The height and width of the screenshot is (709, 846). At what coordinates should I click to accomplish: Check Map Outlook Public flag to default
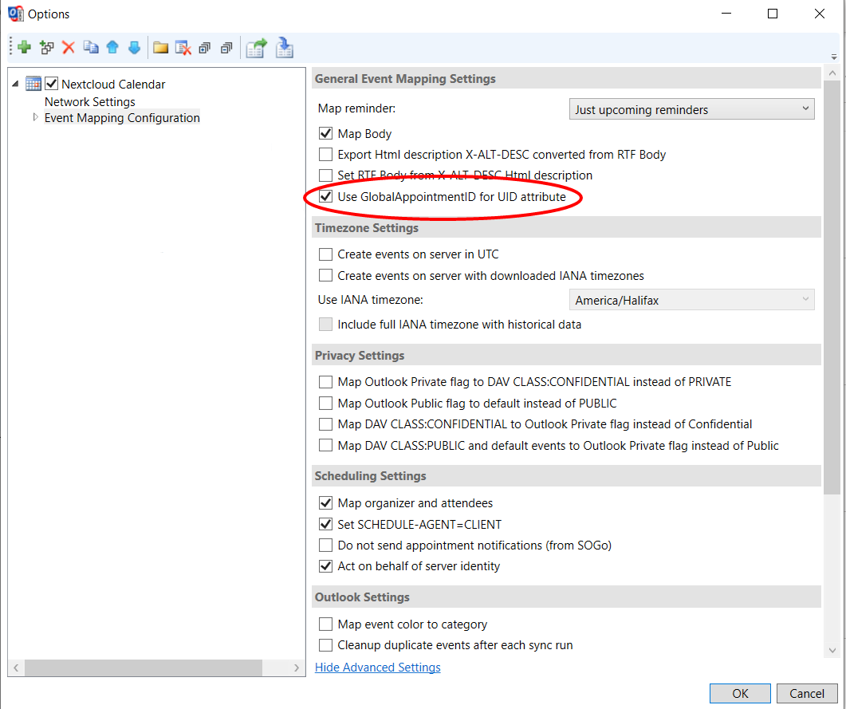[x=325, y=403]
